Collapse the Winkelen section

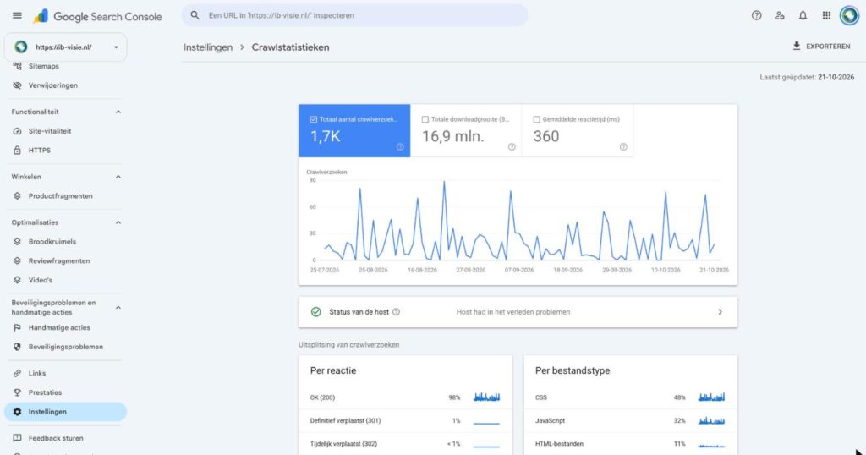pos(118,177)
